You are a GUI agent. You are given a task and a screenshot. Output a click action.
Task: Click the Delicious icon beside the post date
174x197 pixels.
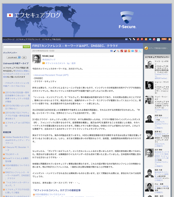coord(115,51)
